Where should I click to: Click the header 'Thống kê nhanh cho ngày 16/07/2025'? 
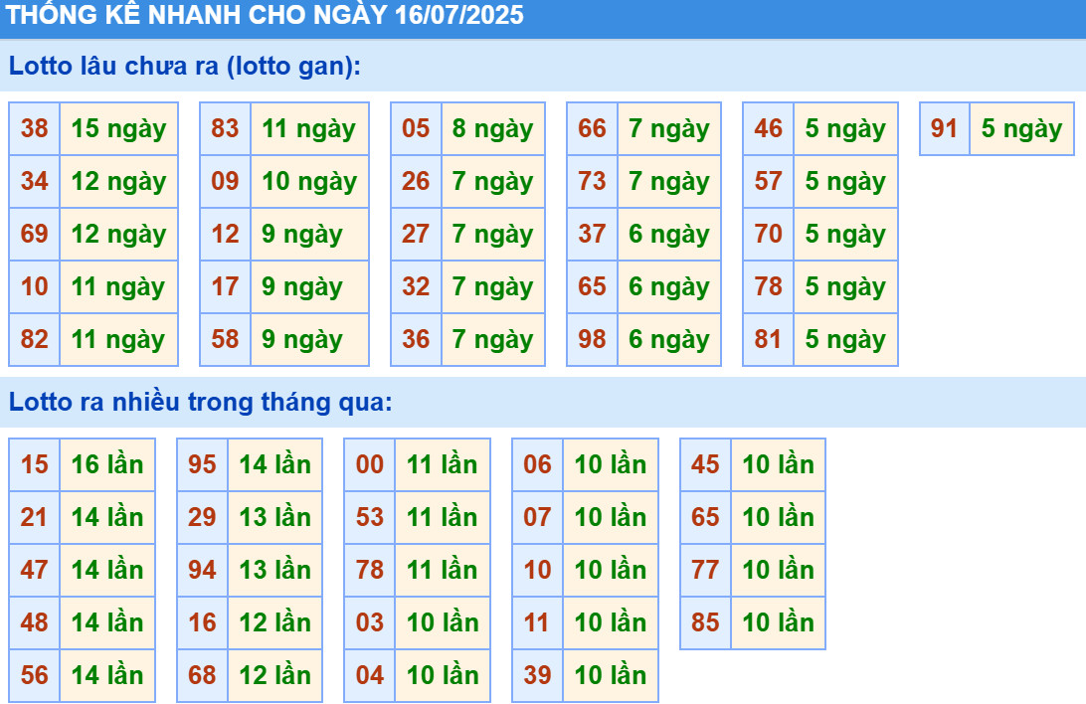point(266,16)
